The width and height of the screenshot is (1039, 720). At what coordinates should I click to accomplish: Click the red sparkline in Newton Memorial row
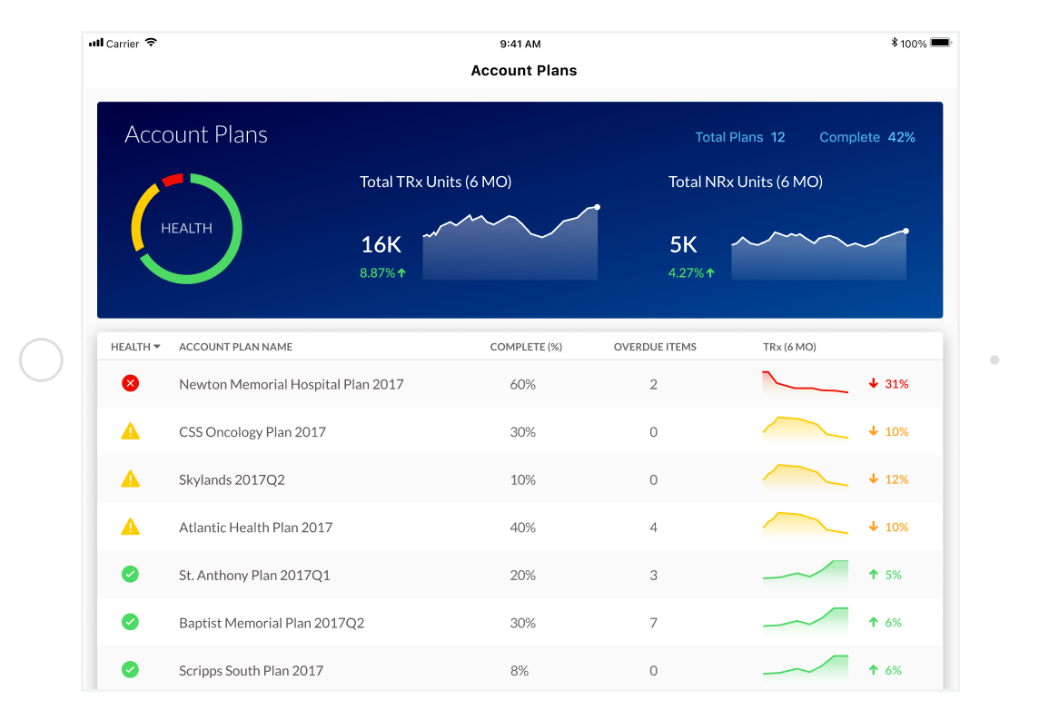coord(805,383)
